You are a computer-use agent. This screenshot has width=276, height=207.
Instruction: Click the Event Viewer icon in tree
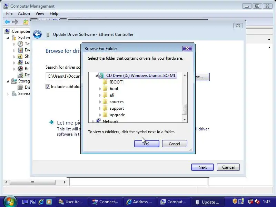point(20,50)
